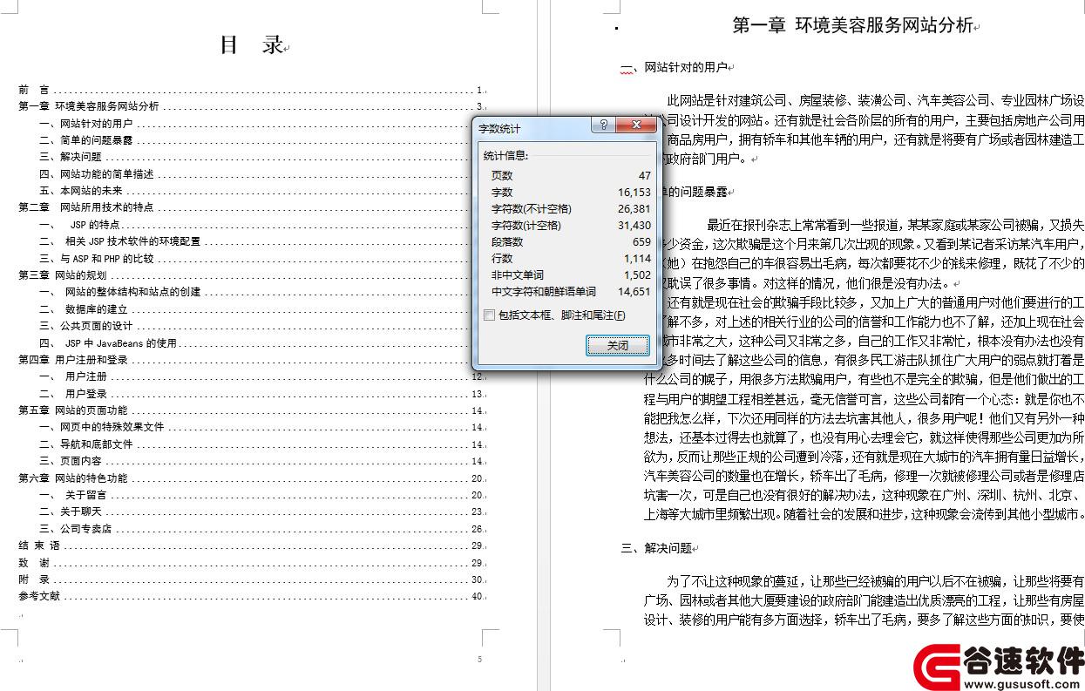Click the 一、网站的整体结构和站点的创建 entry
This screenshot has height=691, width=1085.
pyautogui.click(x=261, y=292)
